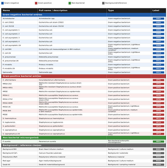Click the Label column header

pos(156,10)
